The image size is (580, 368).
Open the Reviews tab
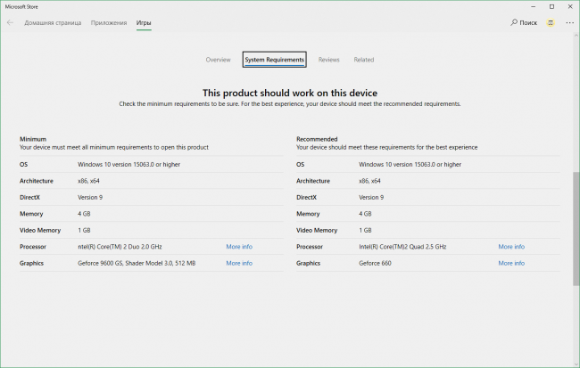click(329, 60)
